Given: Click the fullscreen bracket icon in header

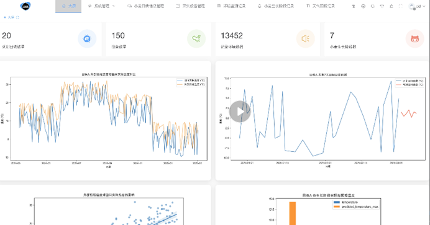Looking at the screenshot, I should [401, 6].
